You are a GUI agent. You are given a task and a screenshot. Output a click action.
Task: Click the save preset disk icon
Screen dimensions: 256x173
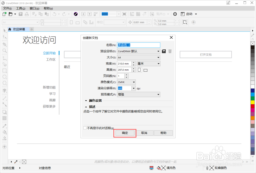(164, 51)
